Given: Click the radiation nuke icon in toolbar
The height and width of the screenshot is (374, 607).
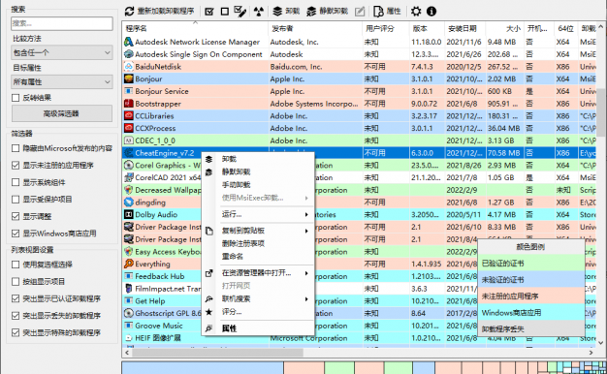Looking at the screenshot, I should (259, 12).
